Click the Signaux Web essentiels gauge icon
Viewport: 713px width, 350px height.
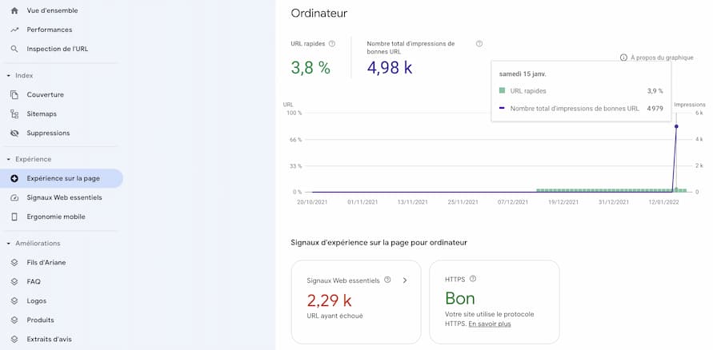click(x=14, y=197)
